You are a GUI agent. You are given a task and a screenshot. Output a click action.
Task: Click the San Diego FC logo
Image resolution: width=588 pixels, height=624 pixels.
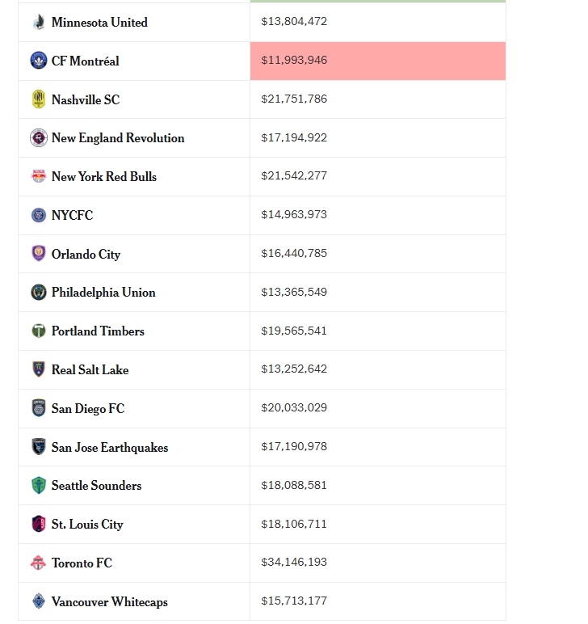[x=39, y=408]
